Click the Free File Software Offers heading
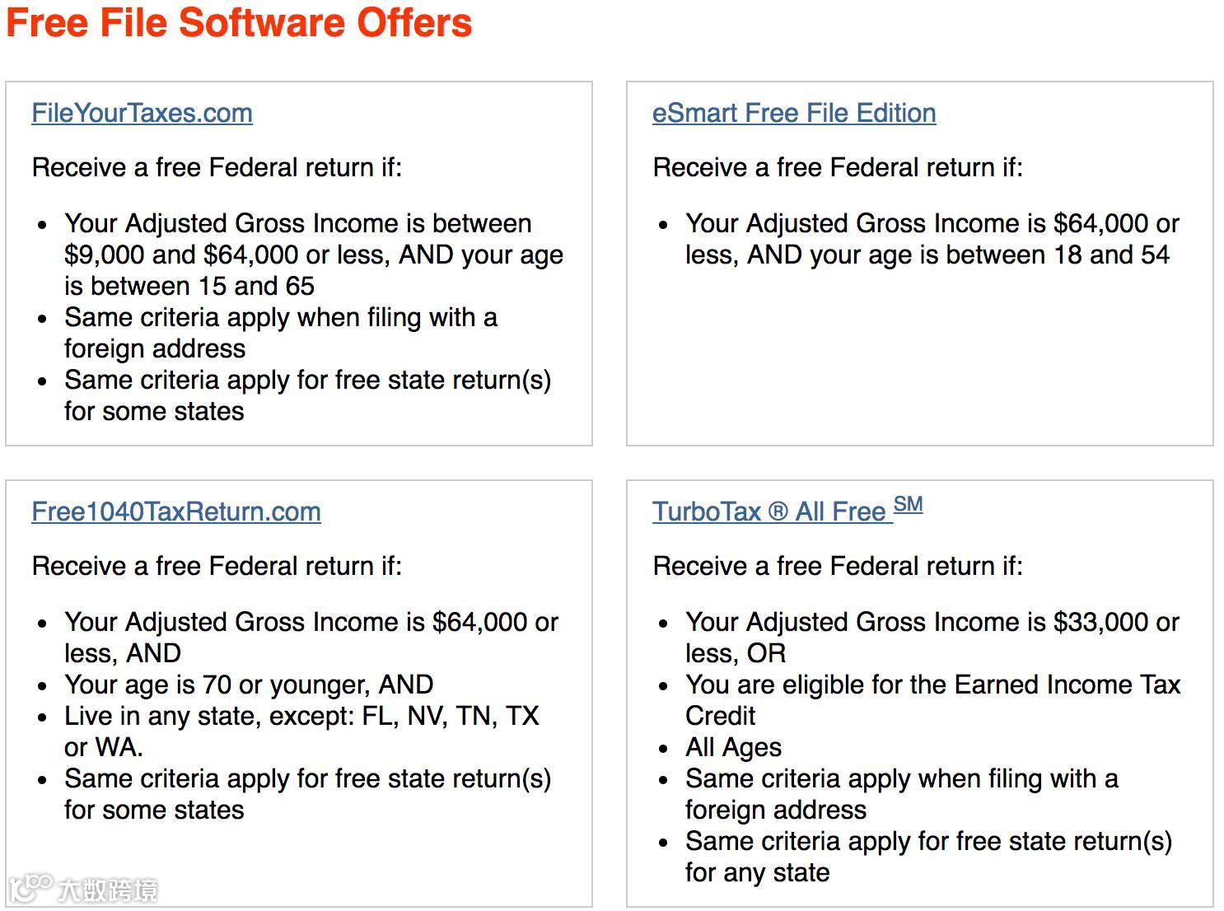 [x=239, y=22]
